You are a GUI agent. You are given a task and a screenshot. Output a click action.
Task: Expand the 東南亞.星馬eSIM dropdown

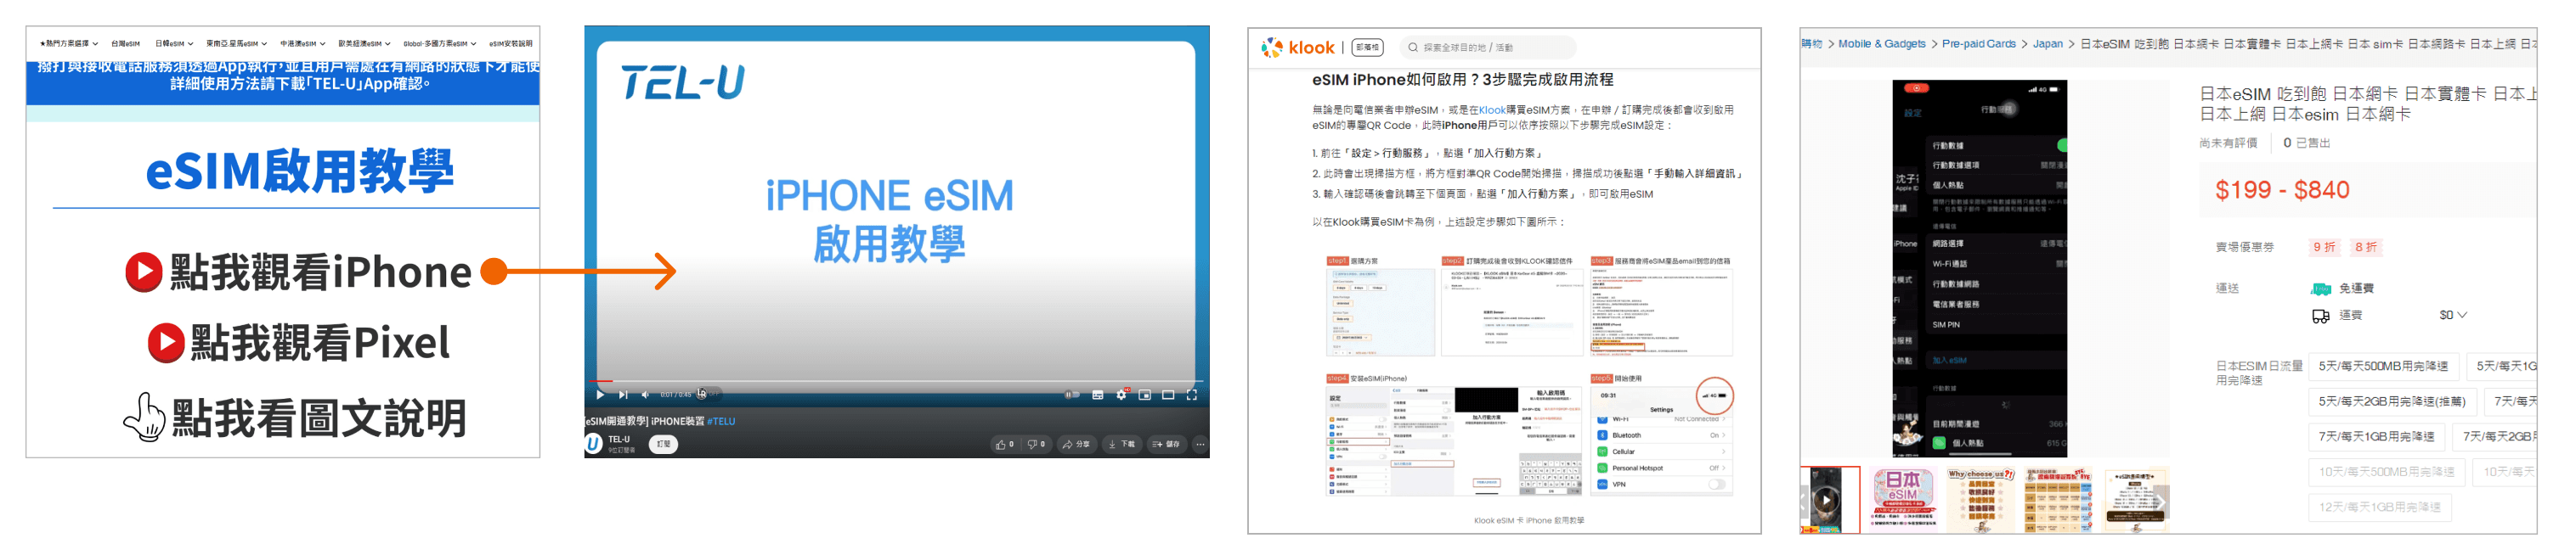coord(236,44)
